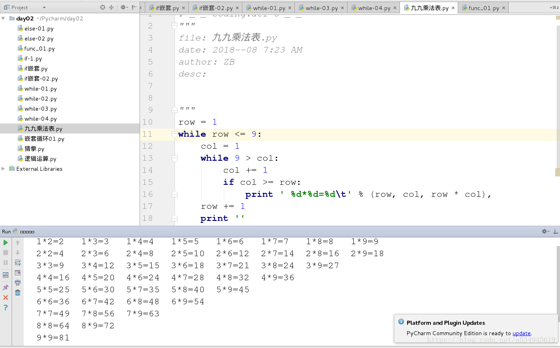Click Scroll to End icon in Run toolbar
The image size is (560, 348).
tap(18, 273)
